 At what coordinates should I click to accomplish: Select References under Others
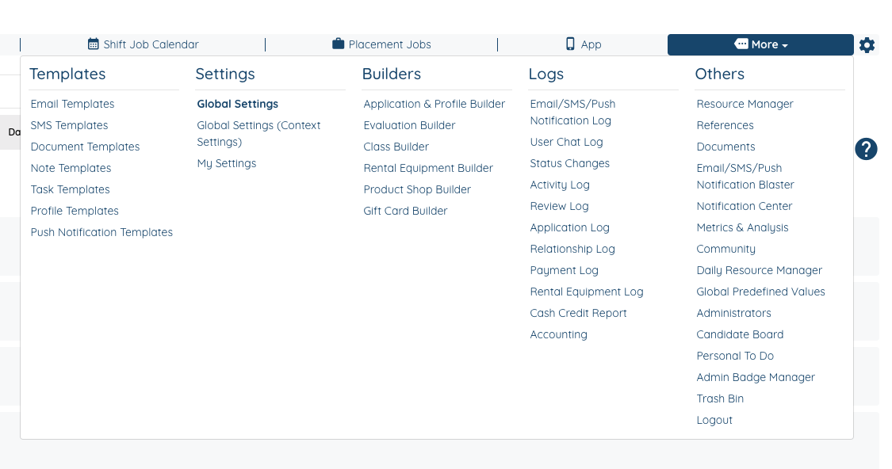click(725, 125)
